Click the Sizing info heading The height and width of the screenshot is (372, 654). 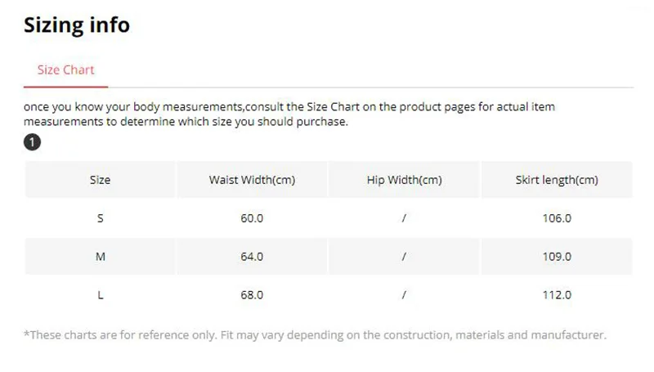point(76,25)
